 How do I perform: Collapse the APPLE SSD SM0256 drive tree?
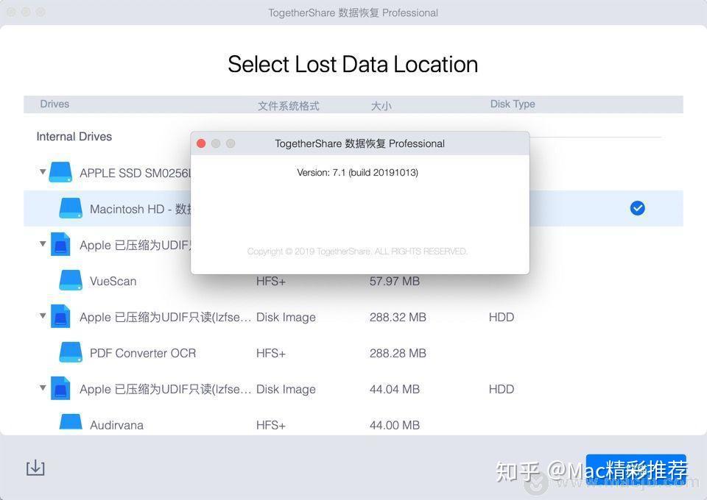point(43,172)
